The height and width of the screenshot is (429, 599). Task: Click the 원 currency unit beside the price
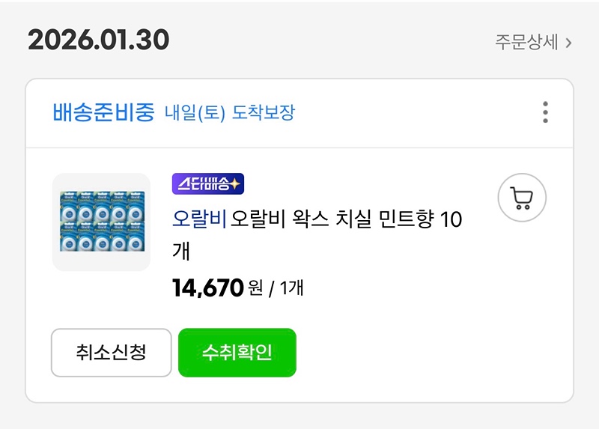point(255,287)
